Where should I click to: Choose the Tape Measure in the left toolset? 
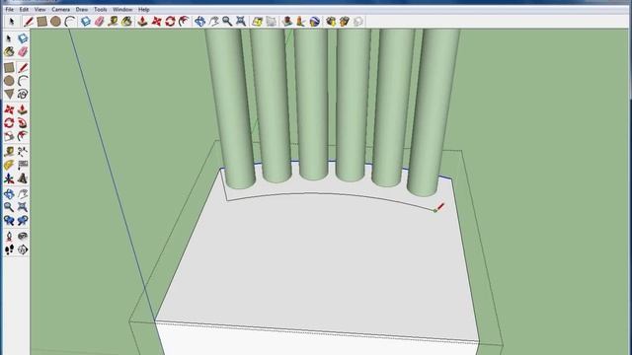point(9,151)
